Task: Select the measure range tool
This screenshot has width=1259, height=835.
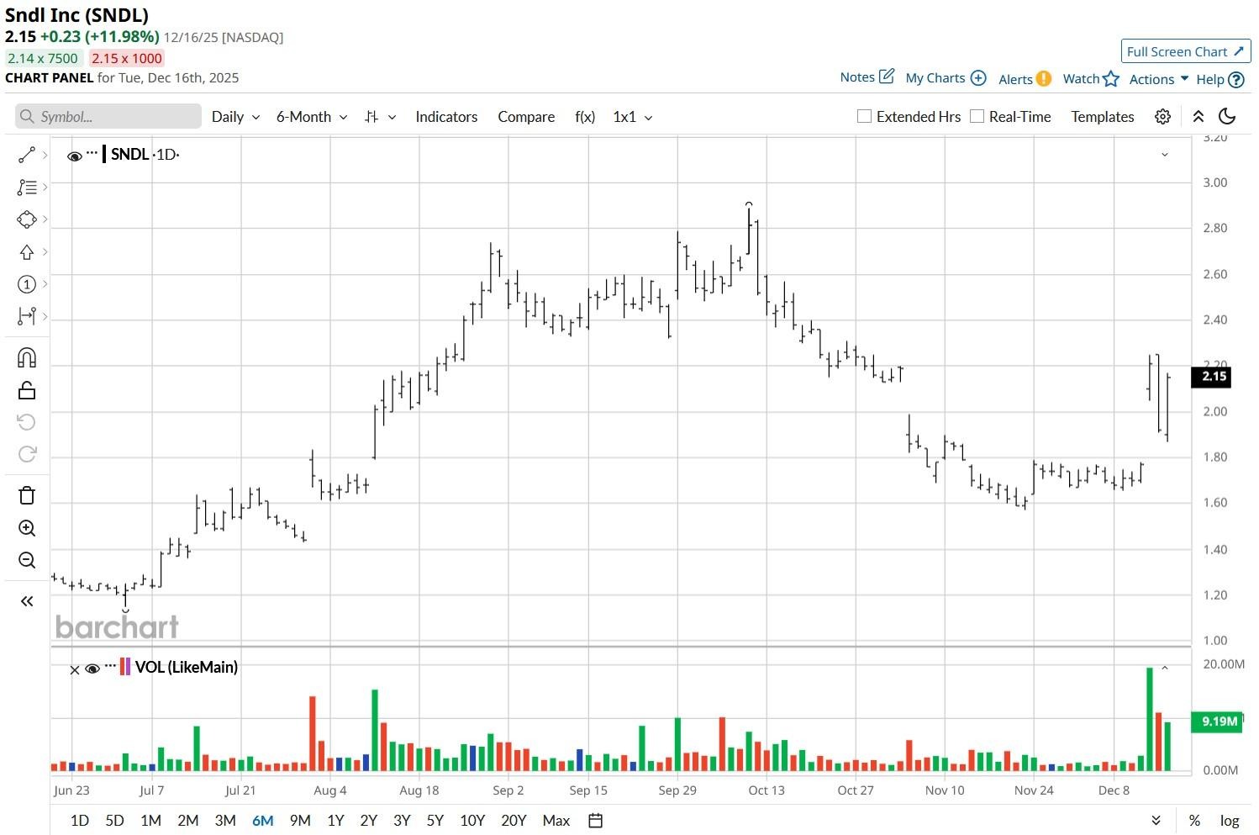Action: (x=27, y=316)
